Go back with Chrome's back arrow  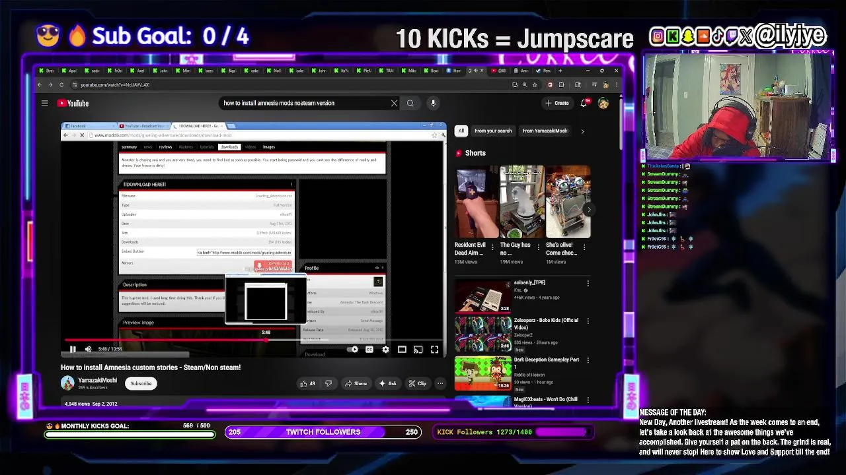[x=40, y=84]
